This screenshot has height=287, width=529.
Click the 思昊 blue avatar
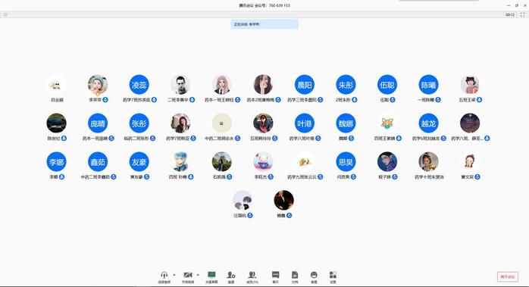coord(346,162)
